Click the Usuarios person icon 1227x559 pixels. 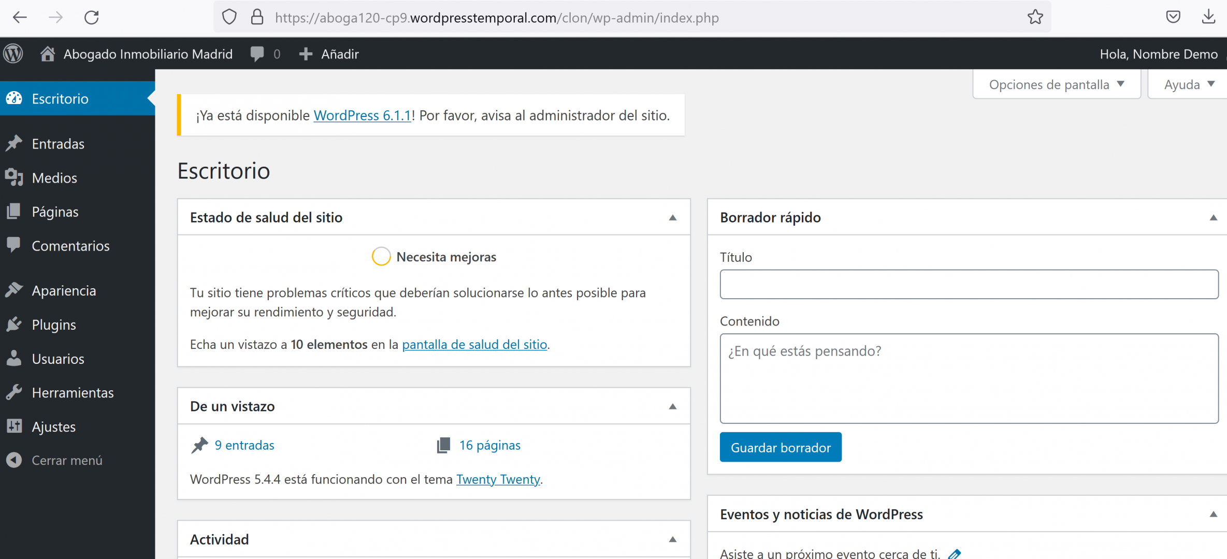(15, 358)
